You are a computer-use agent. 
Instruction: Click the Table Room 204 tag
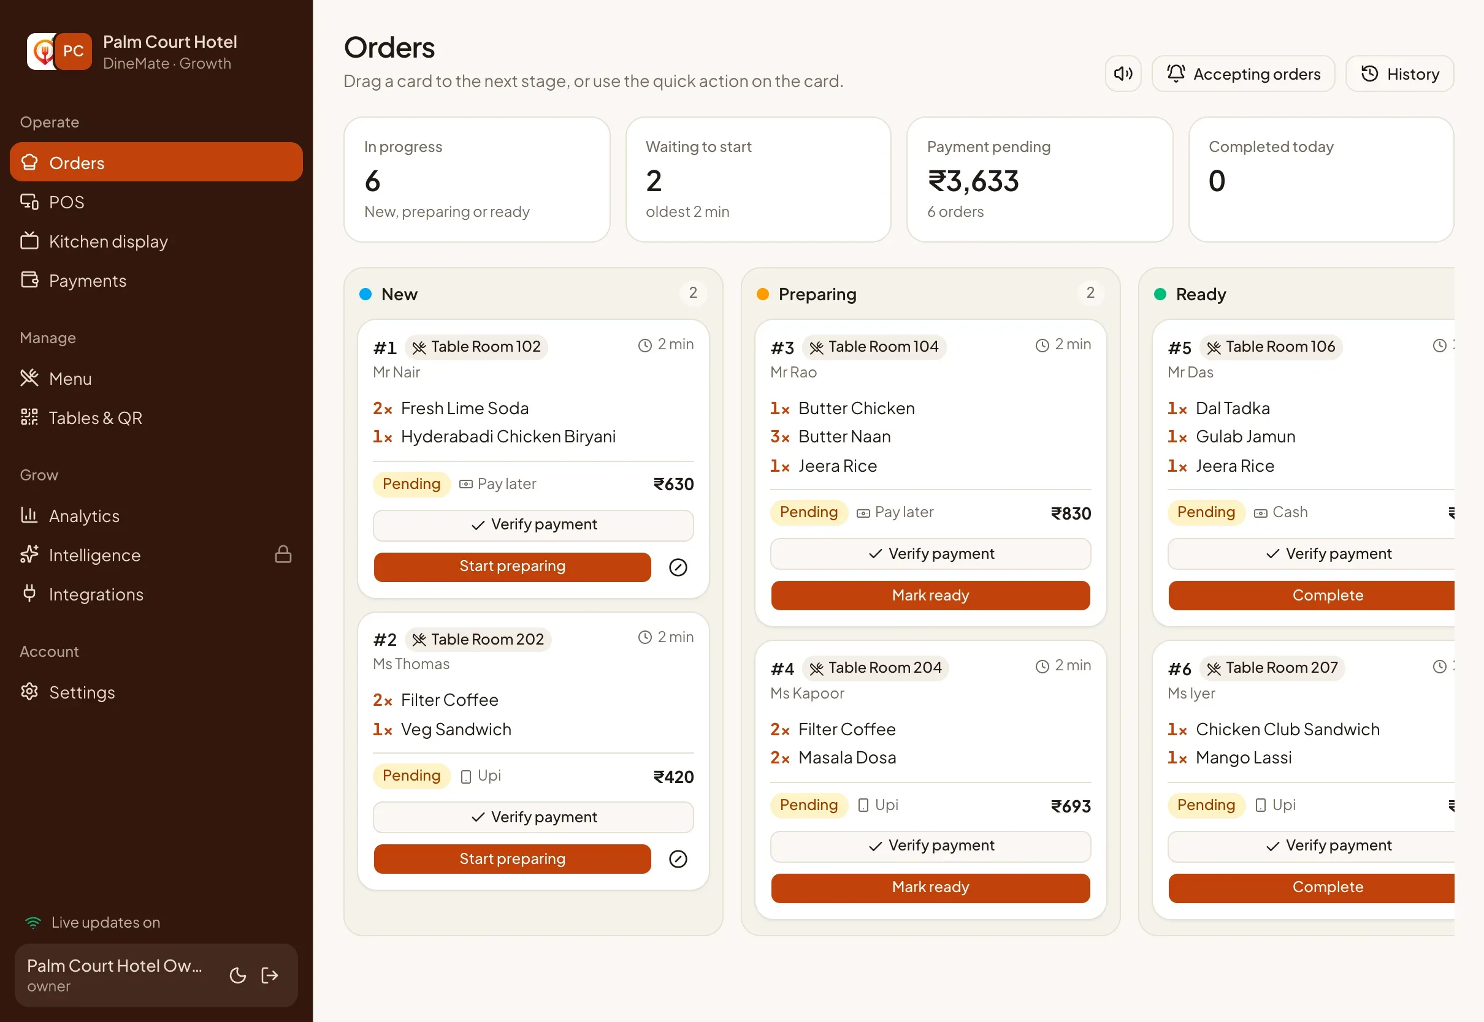tap(876, 668)
